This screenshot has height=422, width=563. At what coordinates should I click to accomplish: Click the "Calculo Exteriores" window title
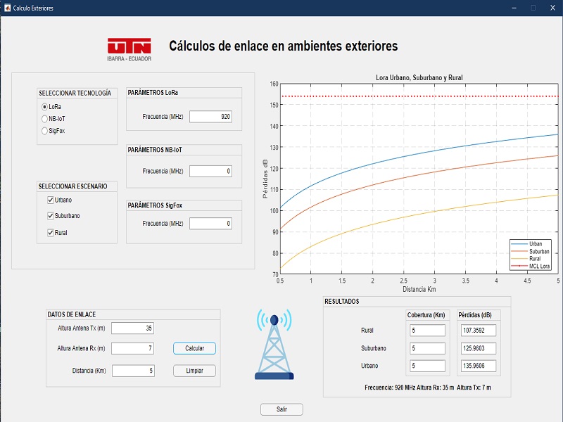pyautogui.click(x=33, y=8)
